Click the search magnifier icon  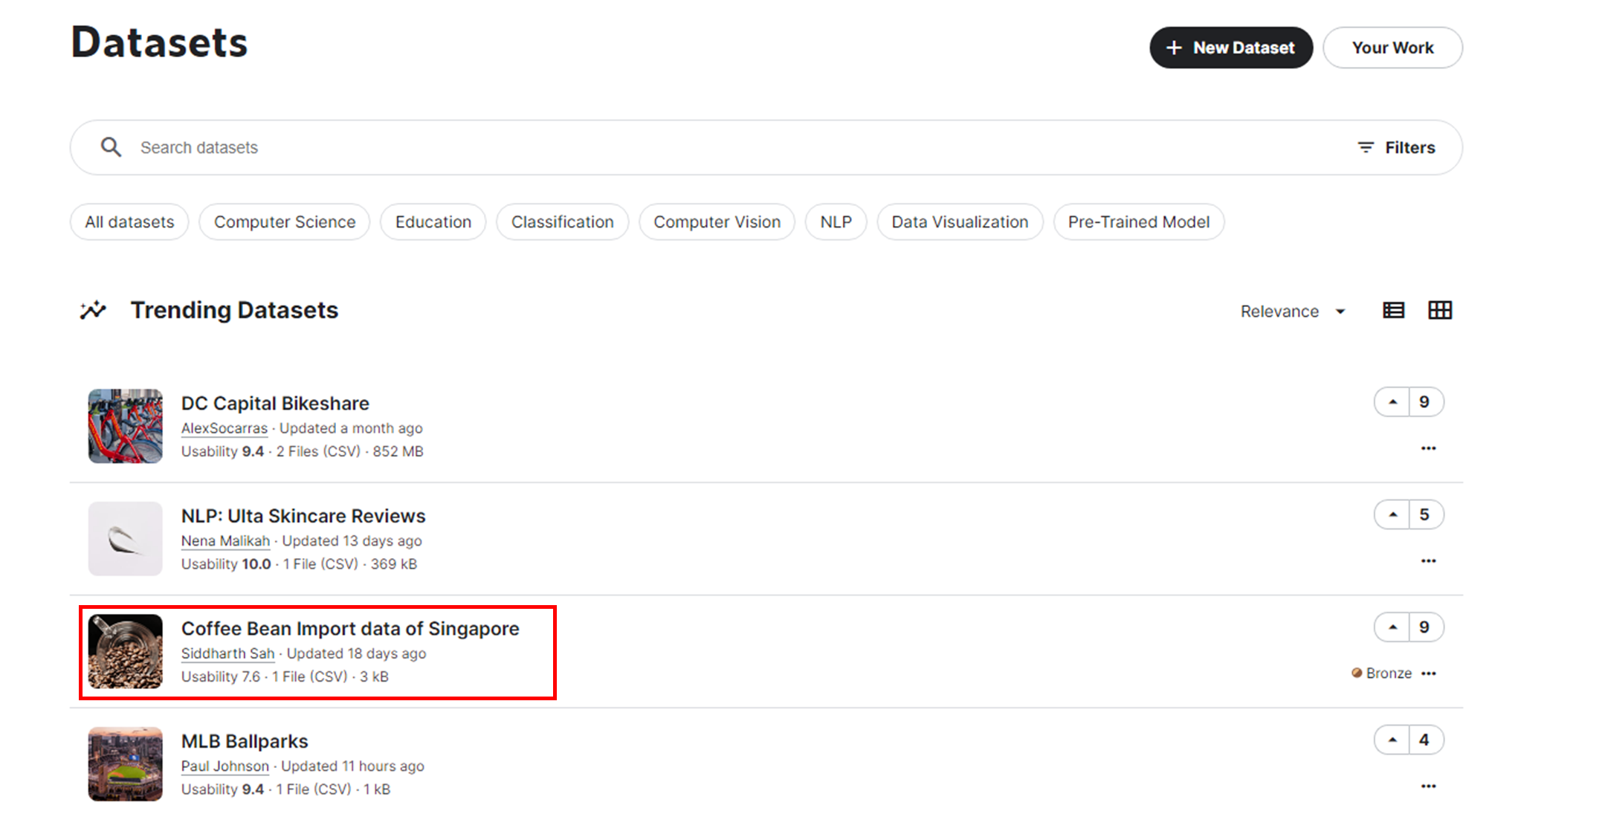(111, 147)
